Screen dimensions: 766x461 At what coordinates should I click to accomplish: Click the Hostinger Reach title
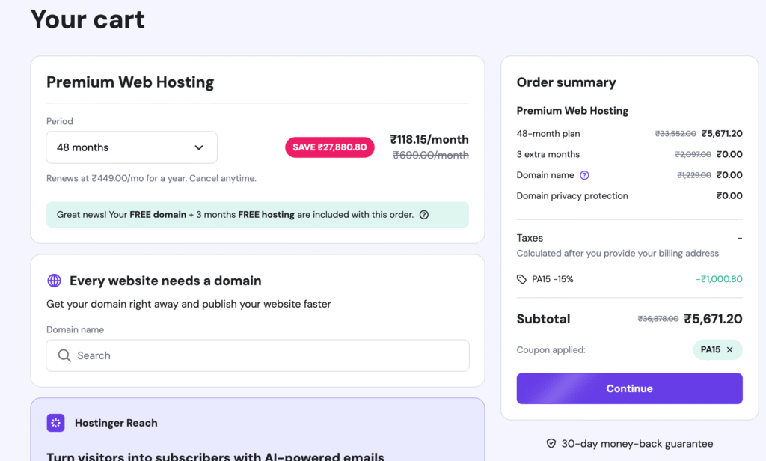[x=116, y=423]
